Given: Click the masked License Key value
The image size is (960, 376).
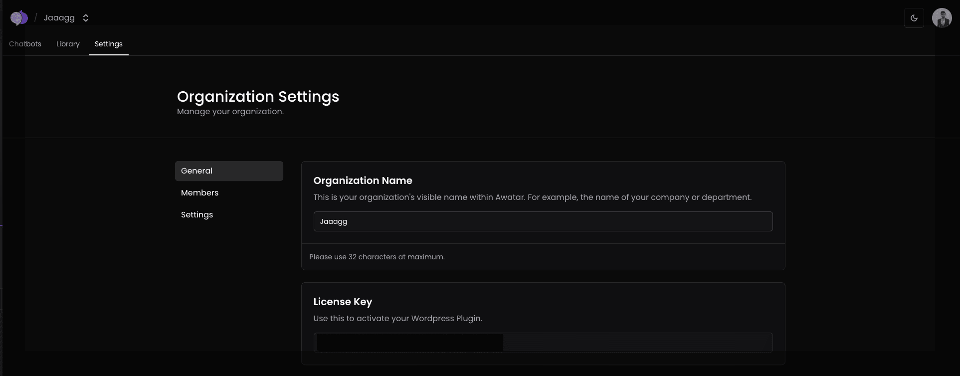Looking at the screenshot, I should click(409, 343).
